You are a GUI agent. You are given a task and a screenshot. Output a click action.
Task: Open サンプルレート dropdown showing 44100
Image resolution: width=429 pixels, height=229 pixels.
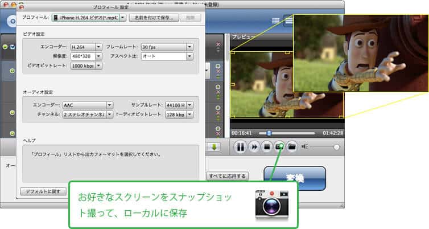[179, 105]
